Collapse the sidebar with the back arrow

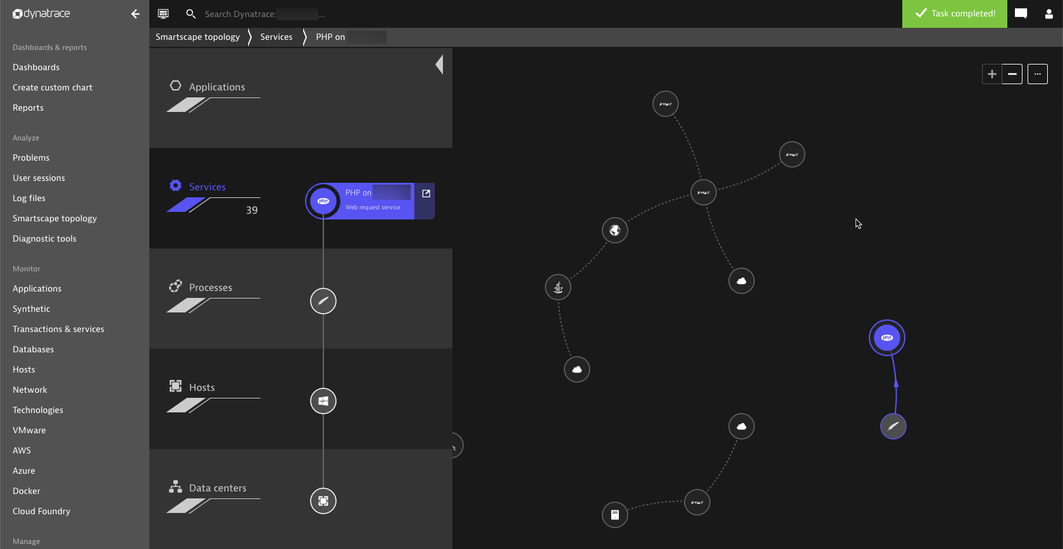[x=135, y=14]
